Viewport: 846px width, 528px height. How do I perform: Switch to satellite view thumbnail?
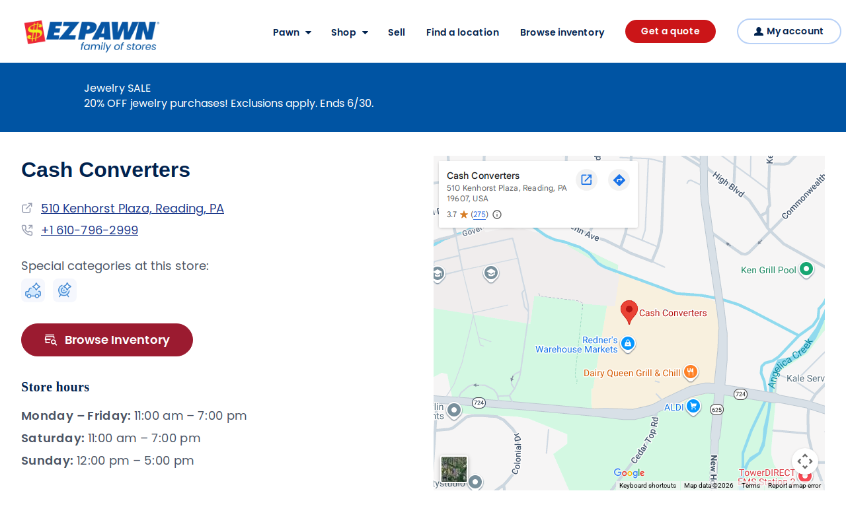[454, 469]
